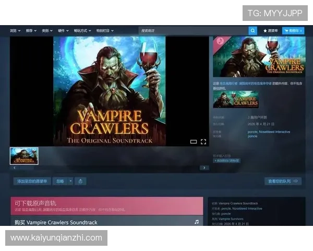
Task: Go to previous screenshot with left arrow
Action: (x=15, y=168)
